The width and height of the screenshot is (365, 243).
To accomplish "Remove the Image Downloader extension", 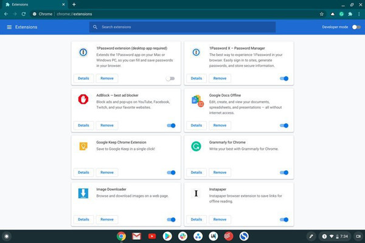I will tap(107, 219).
